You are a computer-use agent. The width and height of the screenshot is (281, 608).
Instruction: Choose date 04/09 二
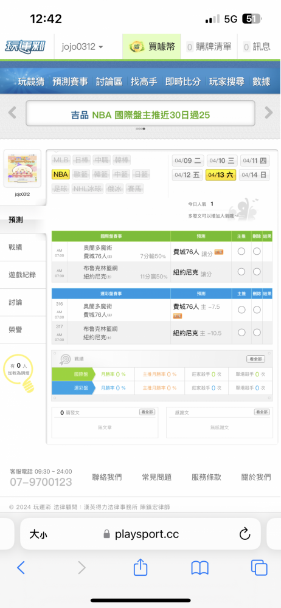click(x=188, y=161)
